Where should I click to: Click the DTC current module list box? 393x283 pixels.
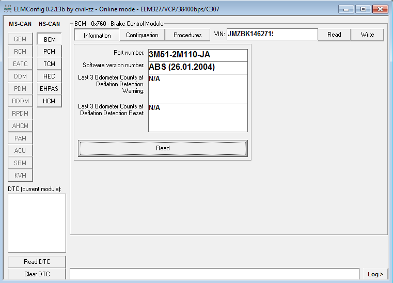click(37, 223)
